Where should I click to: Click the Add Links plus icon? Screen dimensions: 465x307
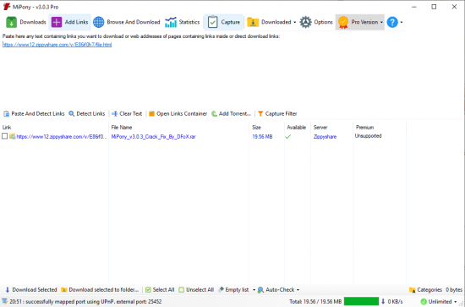57,22
